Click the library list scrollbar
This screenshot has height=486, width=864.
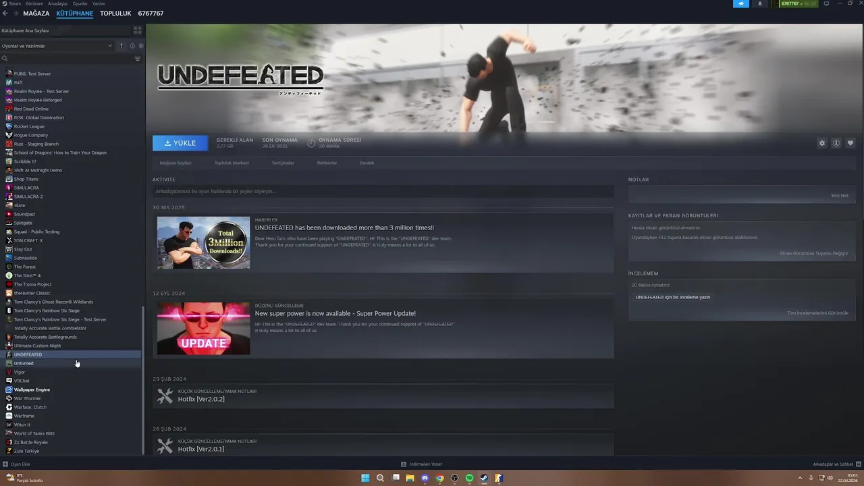(x=142, y=381)
